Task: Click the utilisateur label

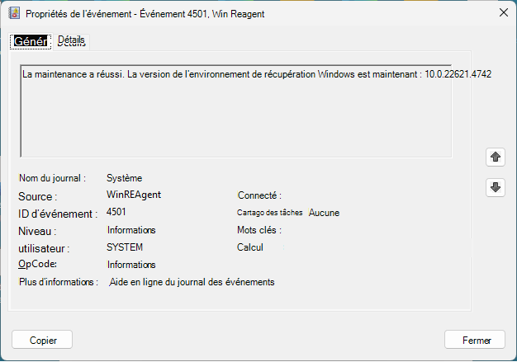Action: click(x=44, y=248)
